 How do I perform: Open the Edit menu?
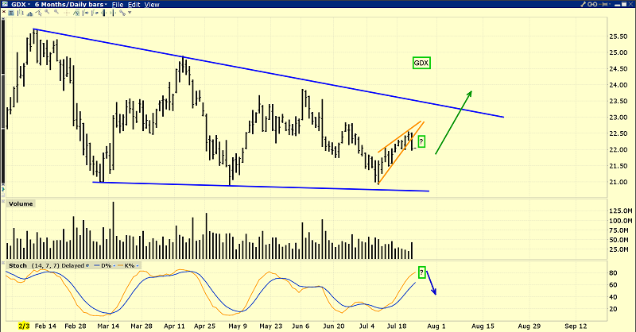coord(134,5)
